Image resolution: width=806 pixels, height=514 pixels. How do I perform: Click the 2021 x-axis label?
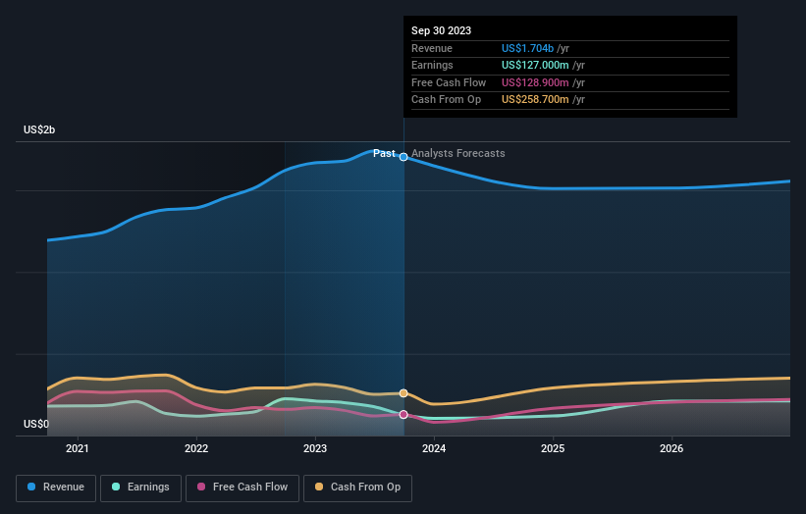click(x=78, y=449)
